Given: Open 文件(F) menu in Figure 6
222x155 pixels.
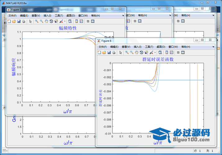Looking at the screenshot, I should tap(103, 47).
